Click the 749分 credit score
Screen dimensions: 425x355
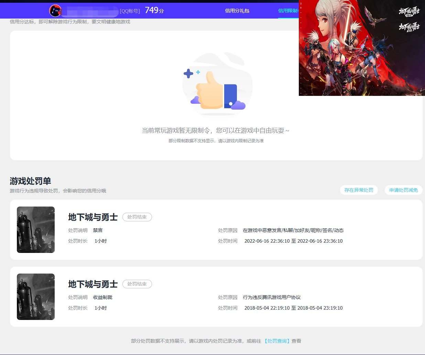click(x=154, y=10)
